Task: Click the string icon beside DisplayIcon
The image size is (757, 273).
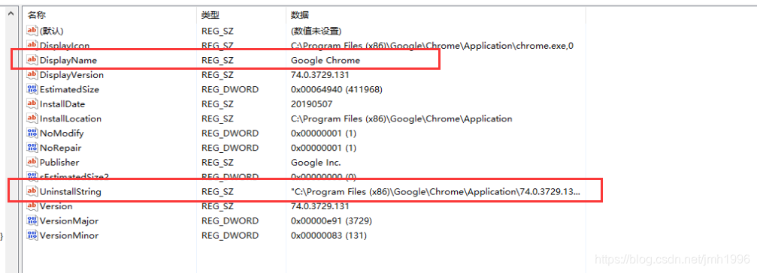Action: [32, 45]
